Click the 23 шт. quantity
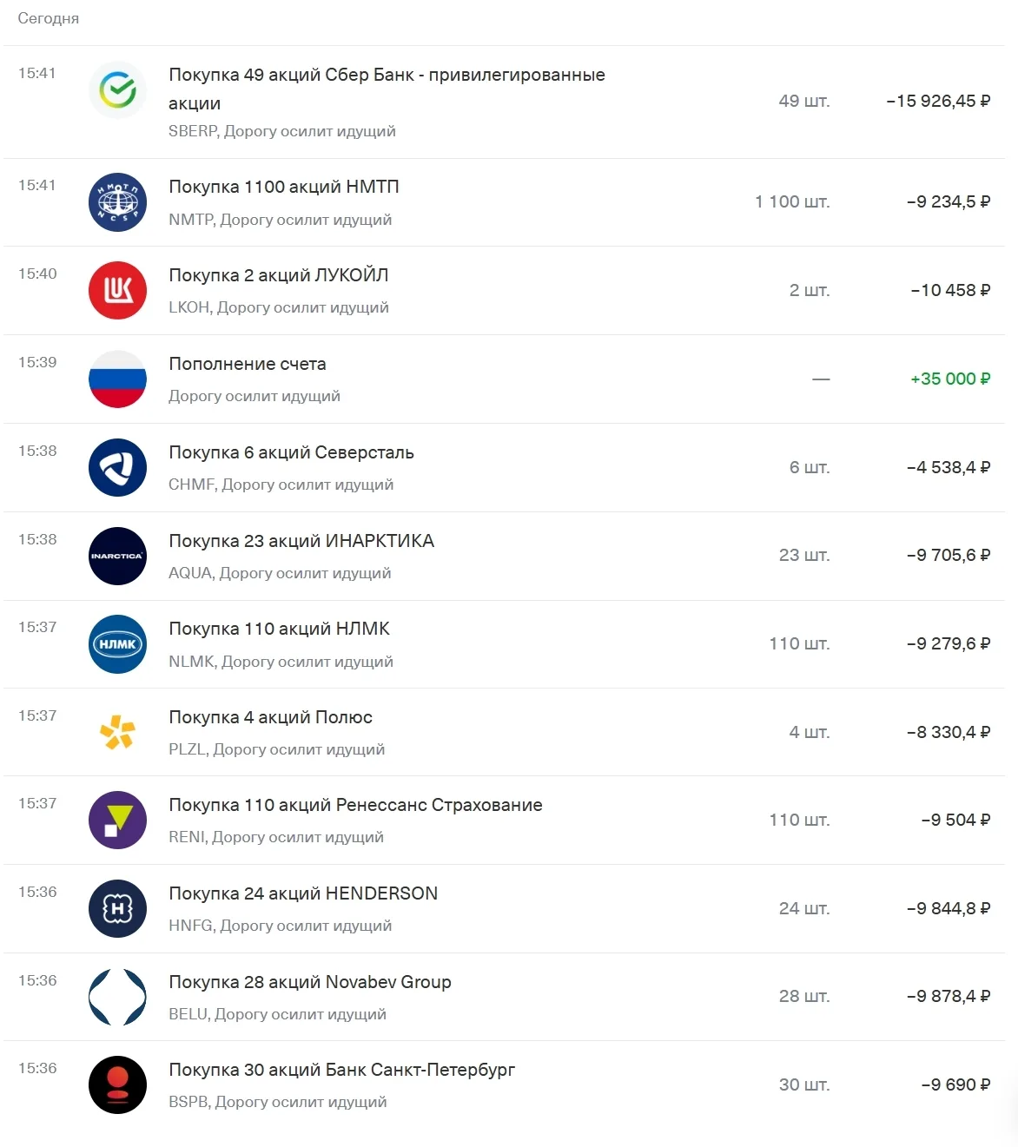1018x1147 pixels. [804, 556]
